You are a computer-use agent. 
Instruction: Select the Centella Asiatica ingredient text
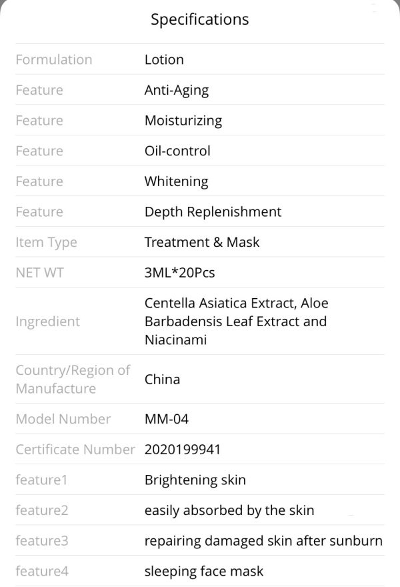[237, 322]
